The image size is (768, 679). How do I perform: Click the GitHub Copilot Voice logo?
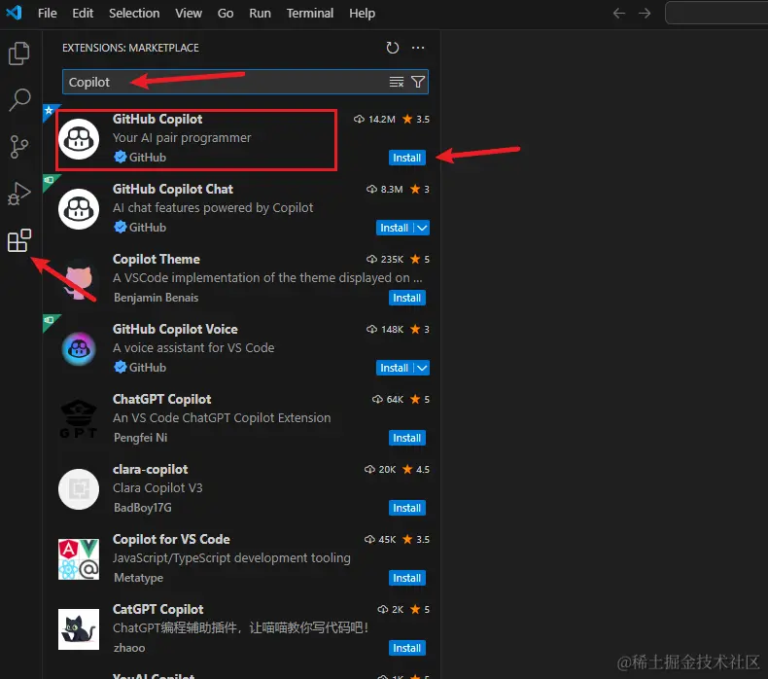coord(79,349)
